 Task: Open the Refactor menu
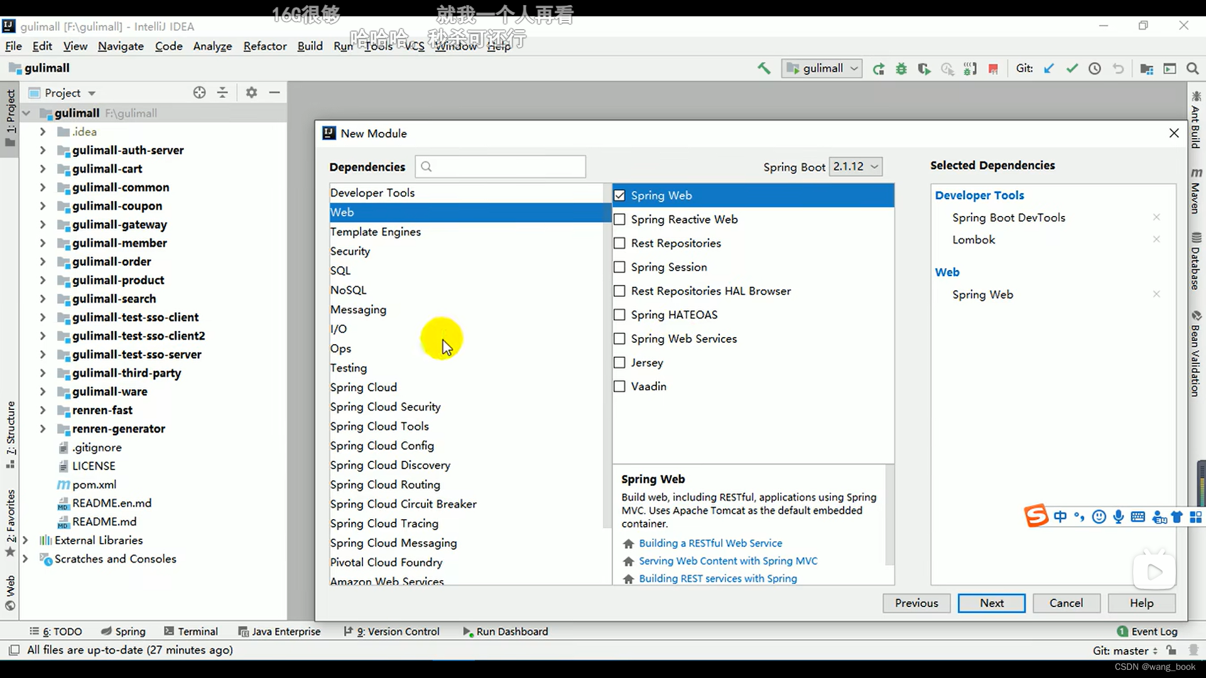[x=264, y=46]
